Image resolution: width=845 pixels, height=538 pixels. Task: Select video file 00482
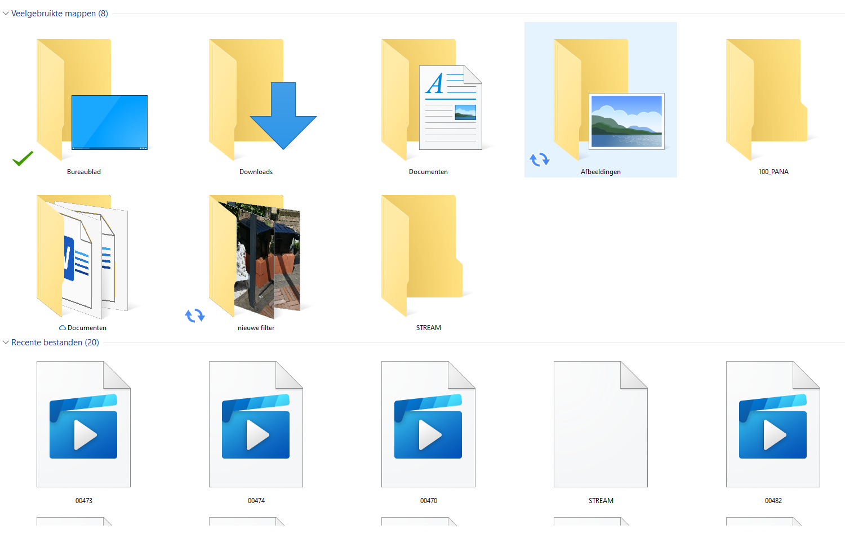(x=773, y=425)
